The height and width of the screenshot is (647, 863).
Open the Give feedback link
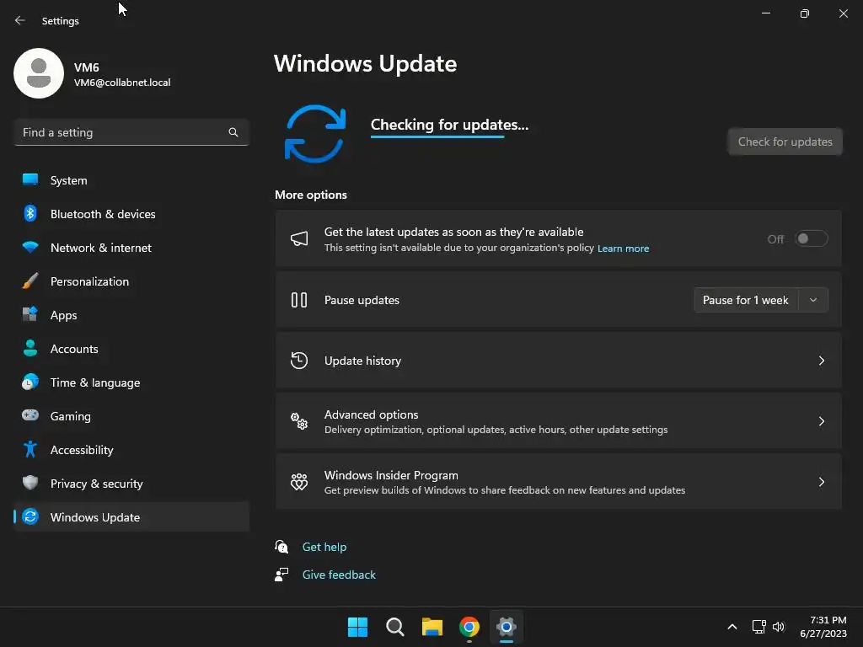pyautogui.click(x=339, y=575)
